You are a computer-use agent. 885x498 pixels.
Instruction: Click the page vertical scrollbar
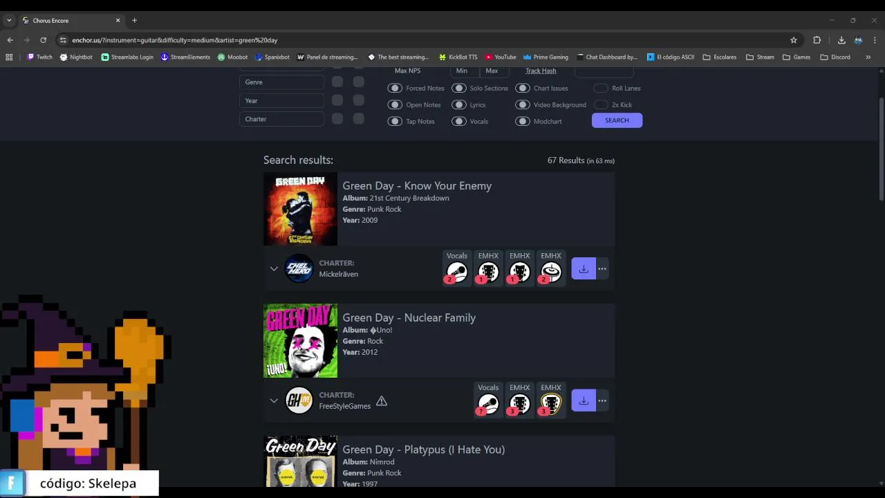(881, 149)
